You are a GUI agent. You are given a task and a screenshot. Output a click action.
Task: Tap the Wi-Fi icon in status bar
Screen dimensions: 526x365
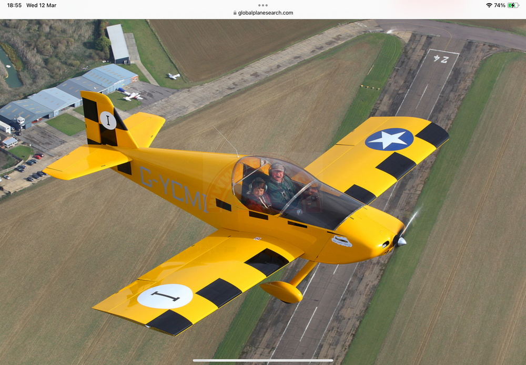(489, 5)
